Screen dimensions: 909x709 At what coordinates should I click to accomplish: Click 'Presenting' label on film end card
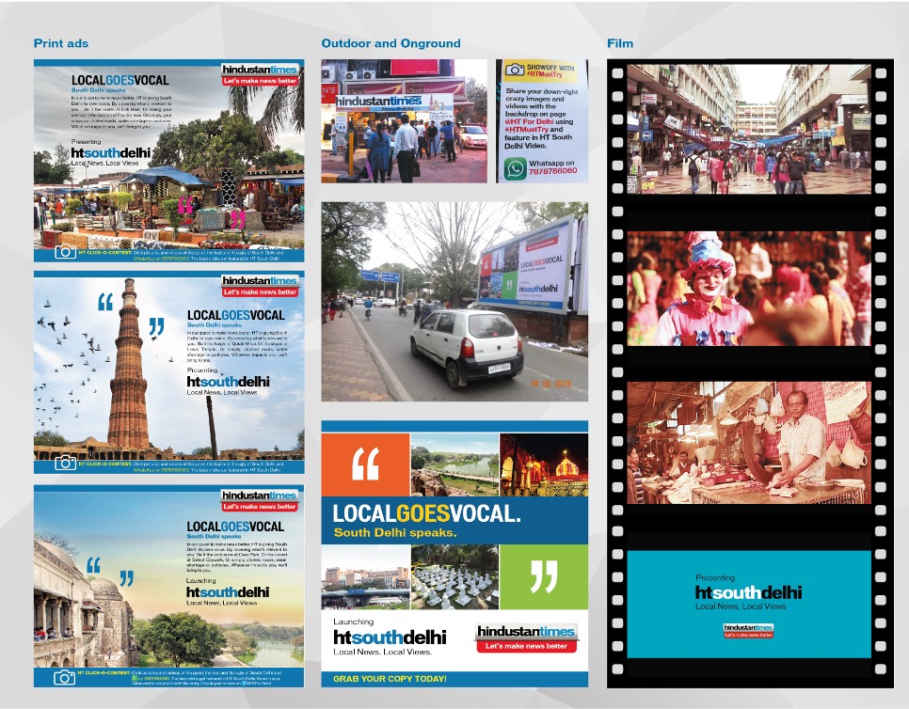coord(715,578)
